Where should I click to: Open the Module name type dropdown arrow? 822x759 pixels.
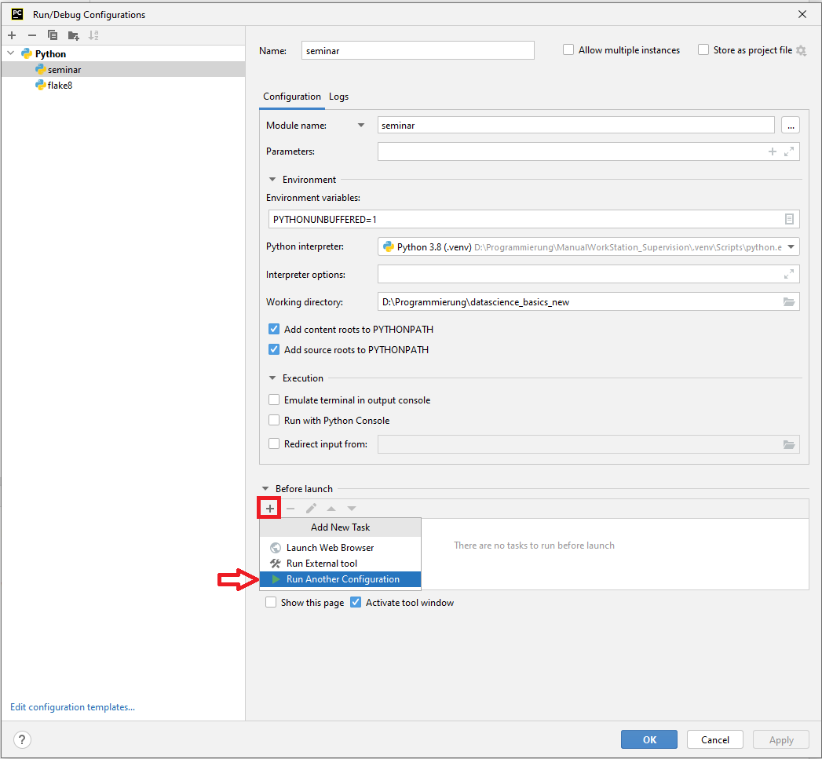[361, 126]
